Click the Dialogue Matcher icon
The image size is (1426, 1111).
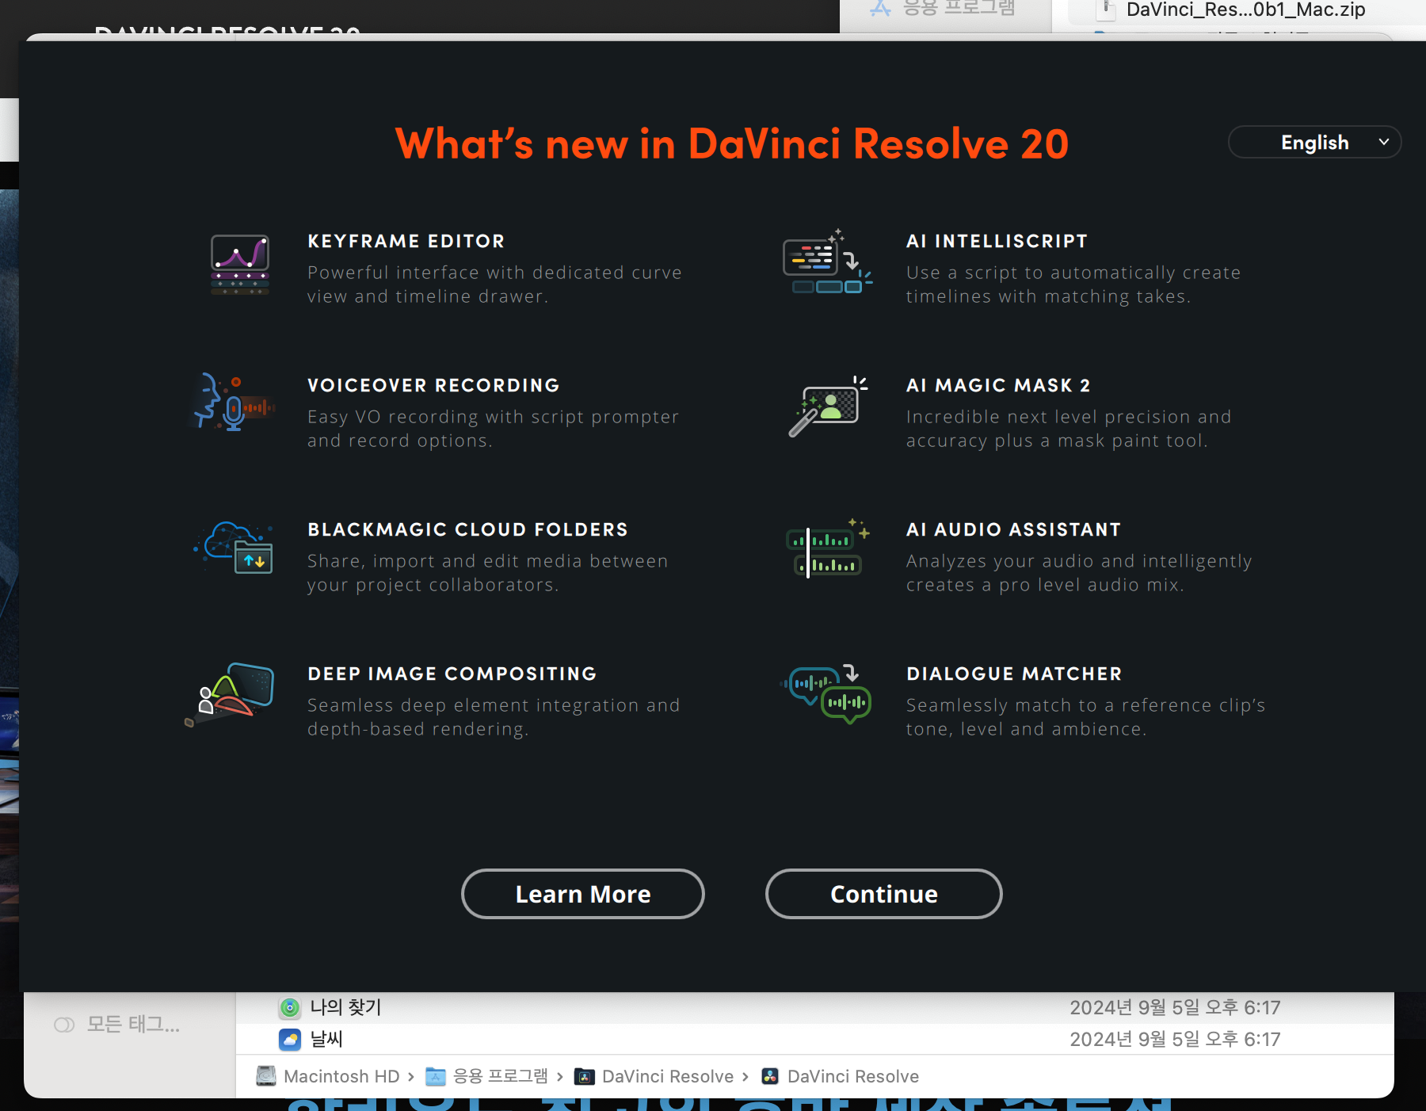pyautogui.click(x=826, y=694)
